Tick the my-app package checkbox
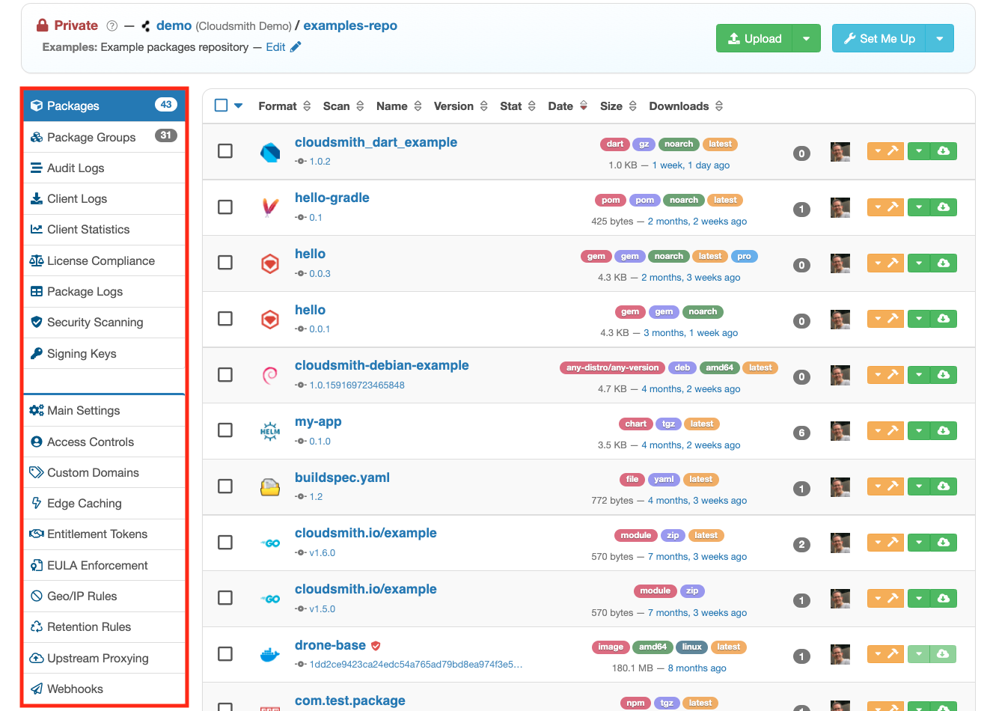Image resolution: width=990 pixels, height=711 pixels. pos(225,430)
